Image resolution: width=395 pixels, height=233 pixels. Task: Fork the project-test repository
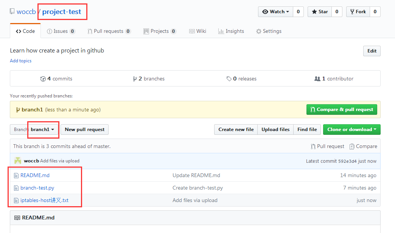tap(358, 12)
